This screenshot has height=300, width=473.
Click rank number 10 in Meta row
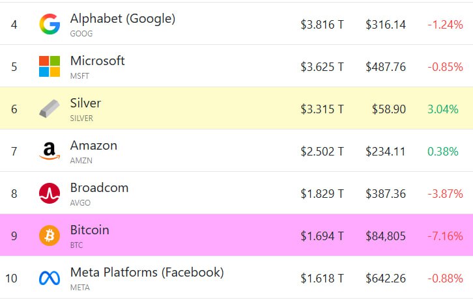(11, 278)
